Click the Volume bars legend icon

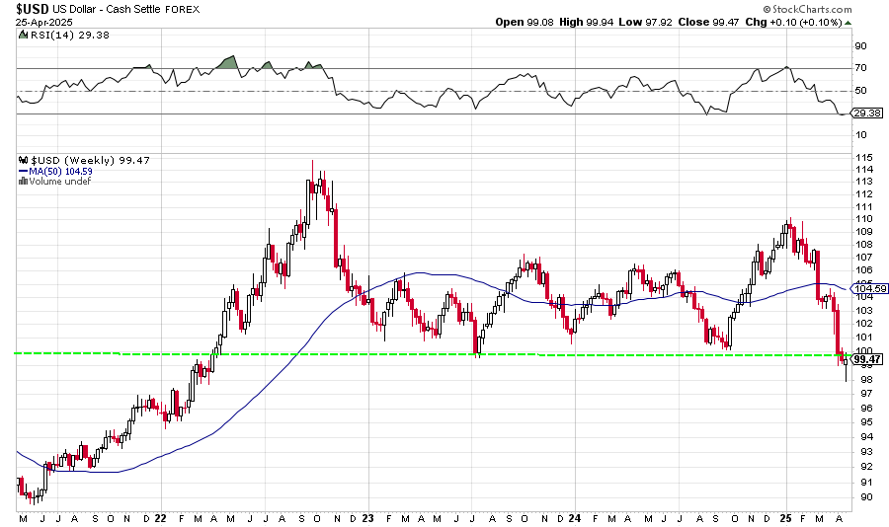[21, 182]
